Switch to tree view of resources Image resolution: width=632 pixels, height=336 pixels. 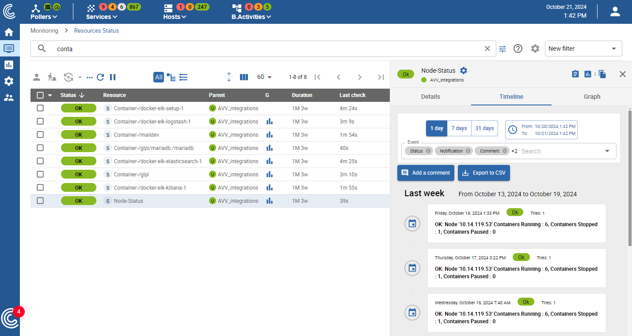coord(171,77)
